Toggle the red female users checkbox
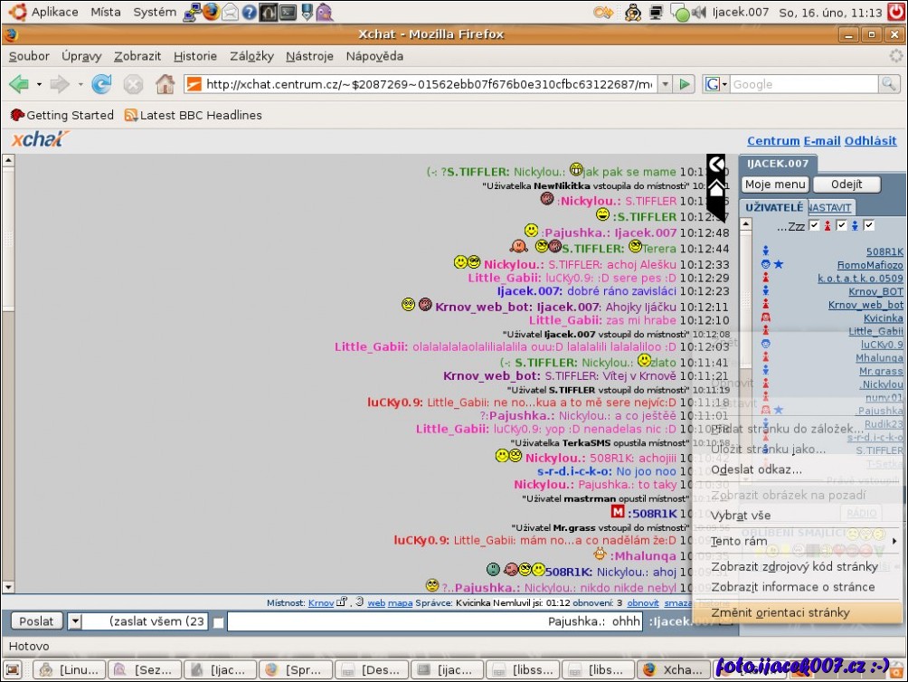908x682 pixels. tap(841, 225)
